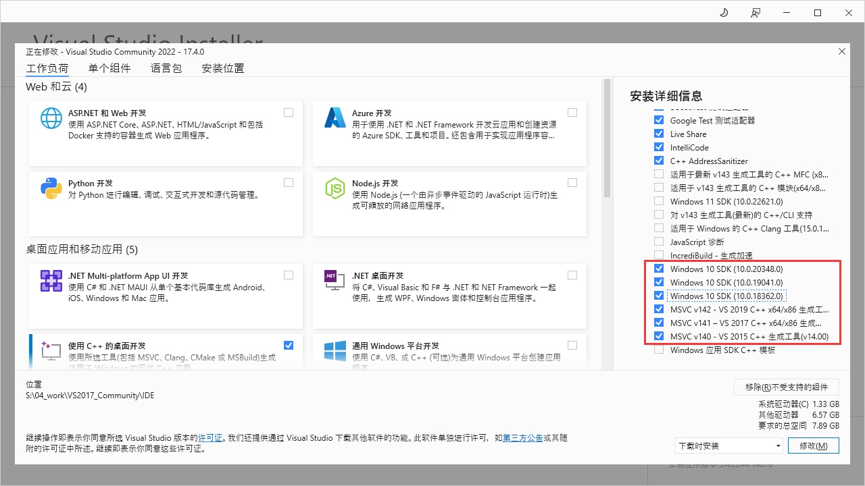Check the Universal Windows Platform workload
Image resolution: width=865 pixels, height=486 pixels.
coord(572,345)
